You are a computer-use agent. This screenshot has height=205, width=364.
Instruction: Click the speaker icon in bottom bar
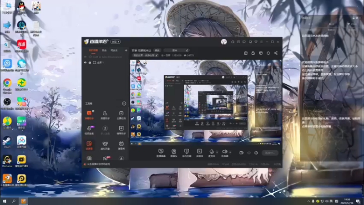click(224, 152)
